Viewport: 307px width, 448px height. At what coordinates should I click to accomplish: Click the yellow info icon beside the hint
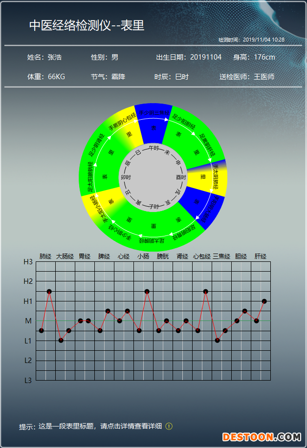169,426
